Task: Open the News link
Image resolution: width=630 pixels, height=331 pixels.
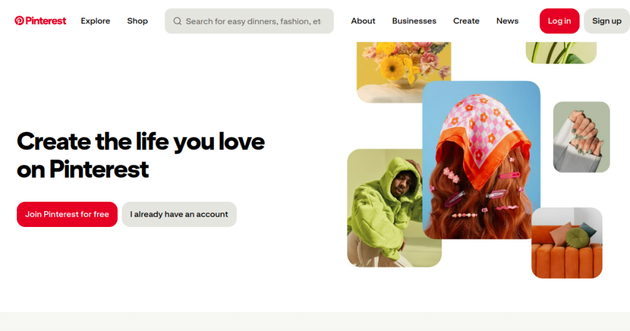Action: (507, 21)
